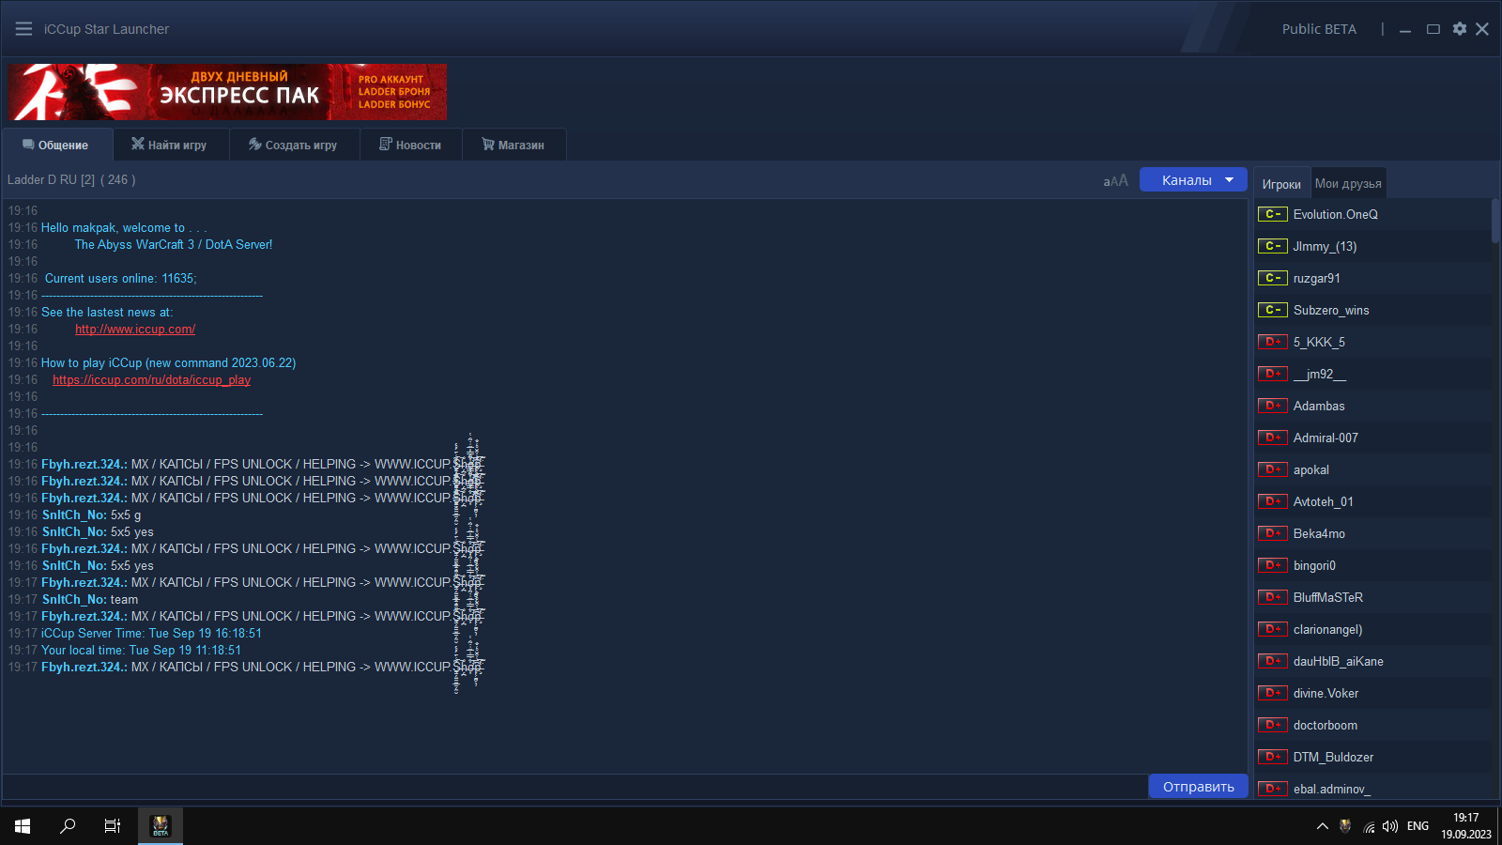Select player dauHbIB_aiKane in list

[1338, 661]
